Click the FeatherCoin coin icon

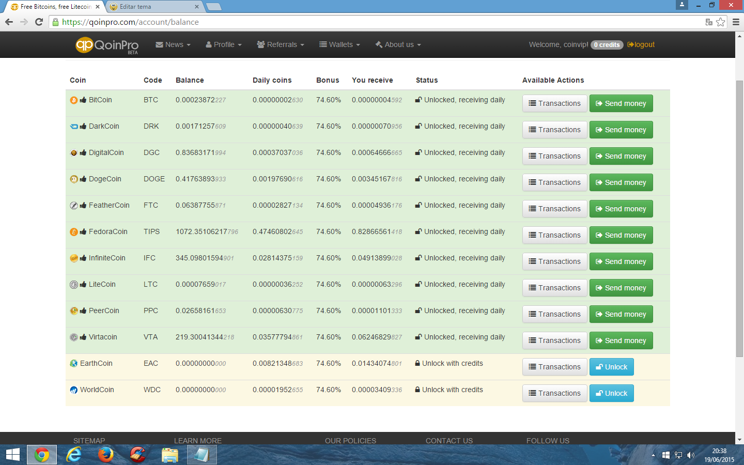(74, 206)
